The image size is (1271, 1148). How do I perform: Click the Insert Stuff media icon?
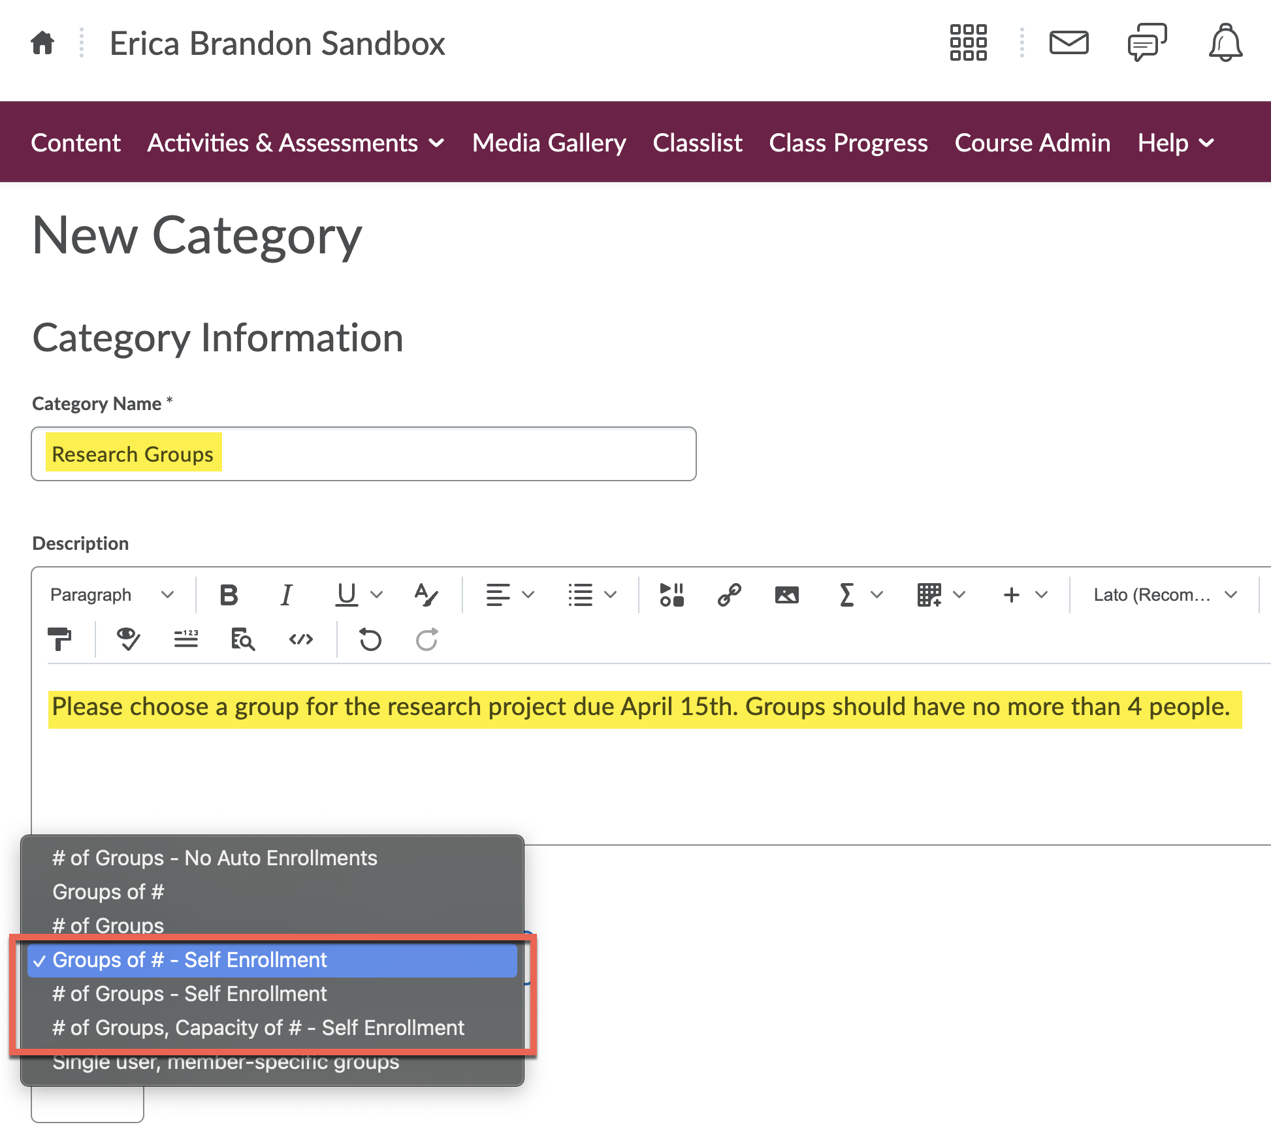point(671,594)
